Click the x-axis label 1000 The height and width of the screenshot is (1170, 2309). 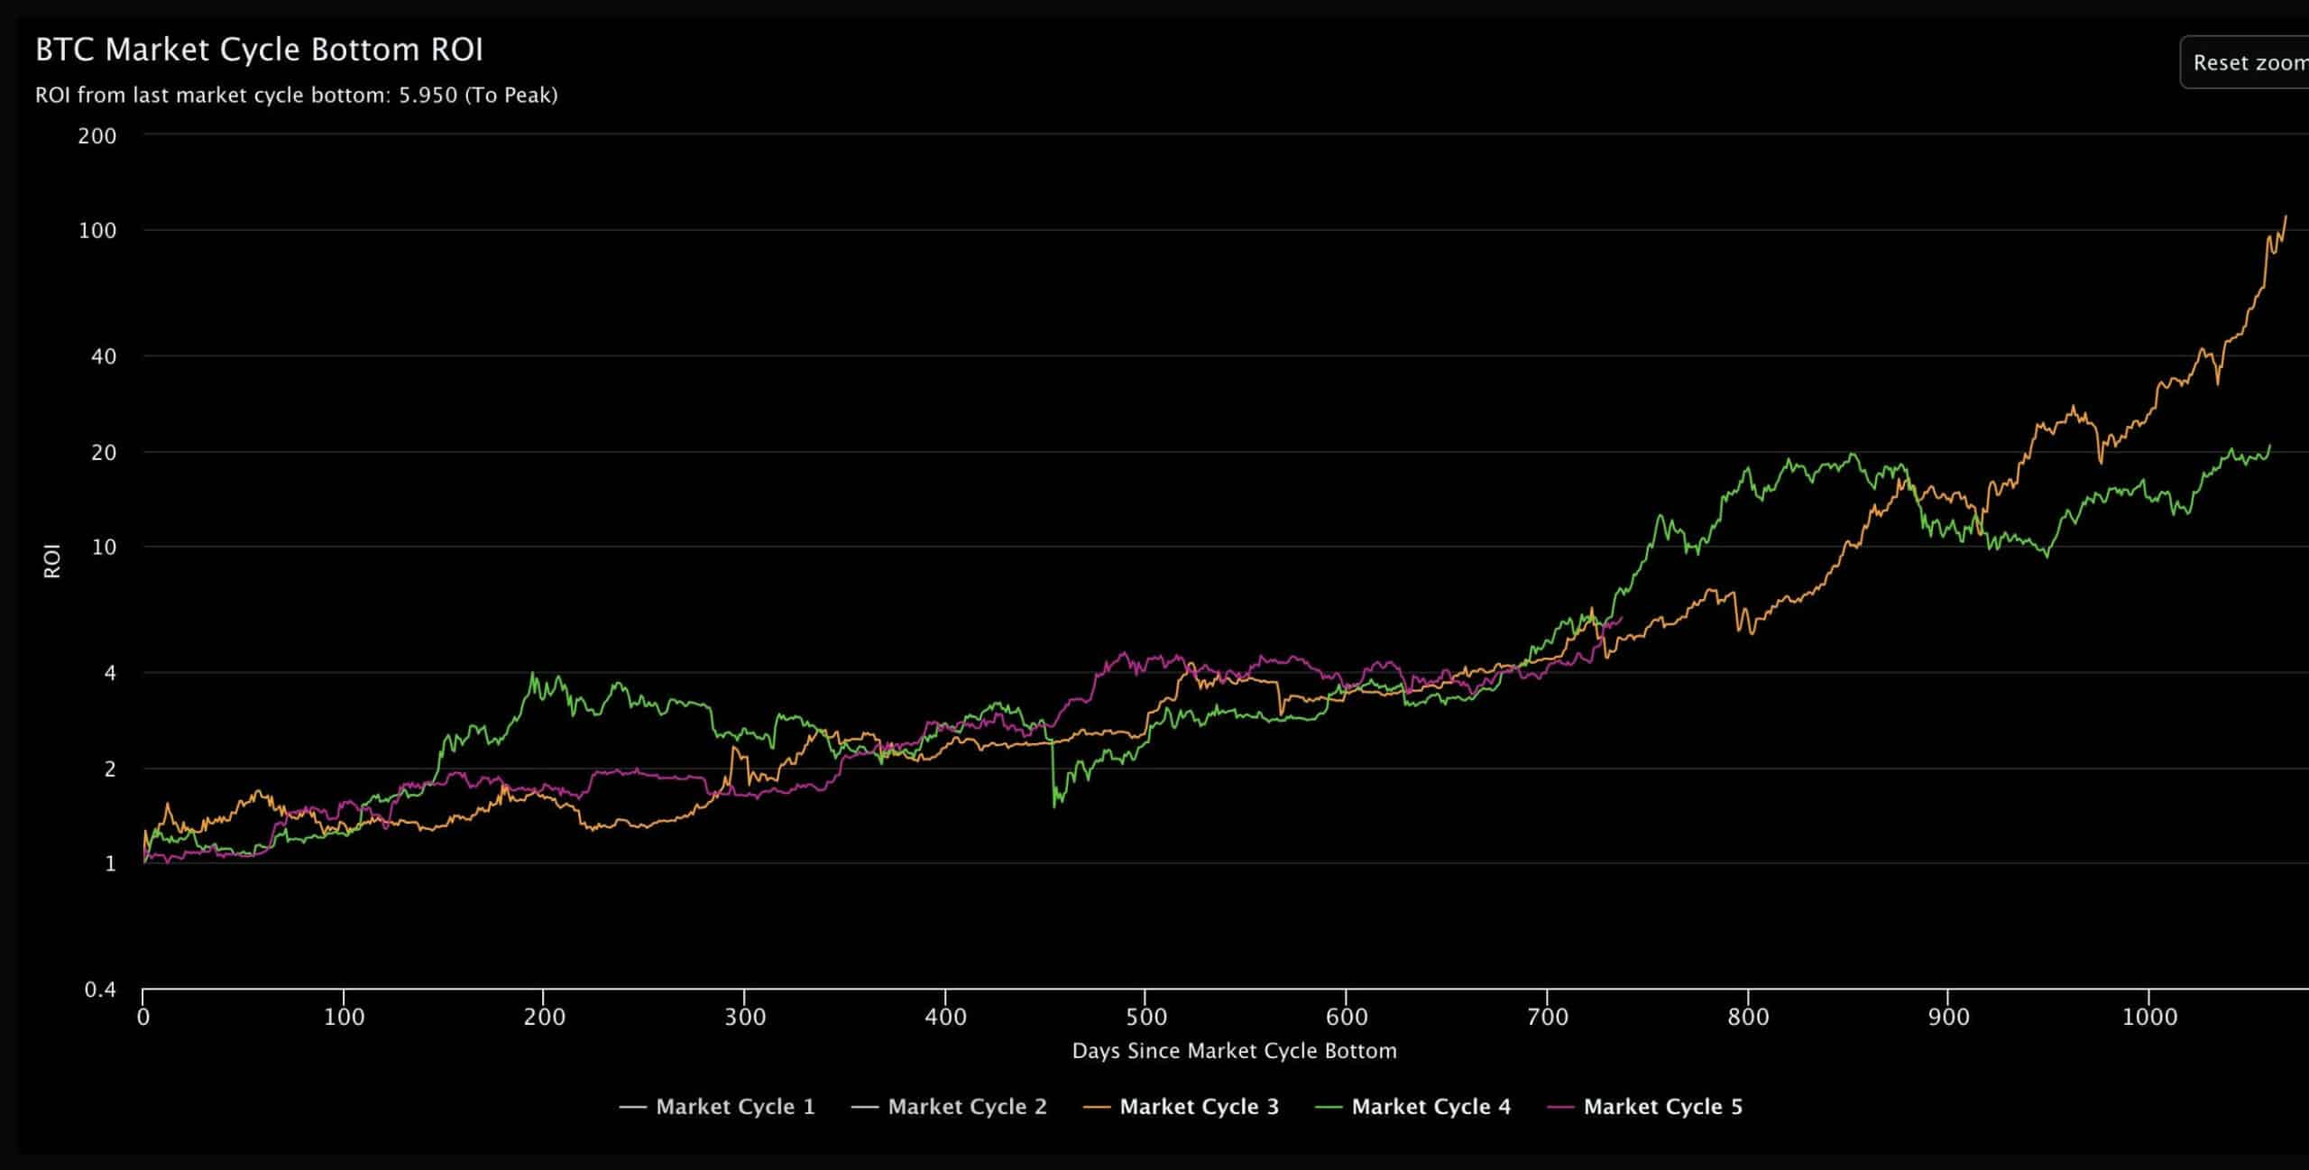[x=2149, y=1018]
